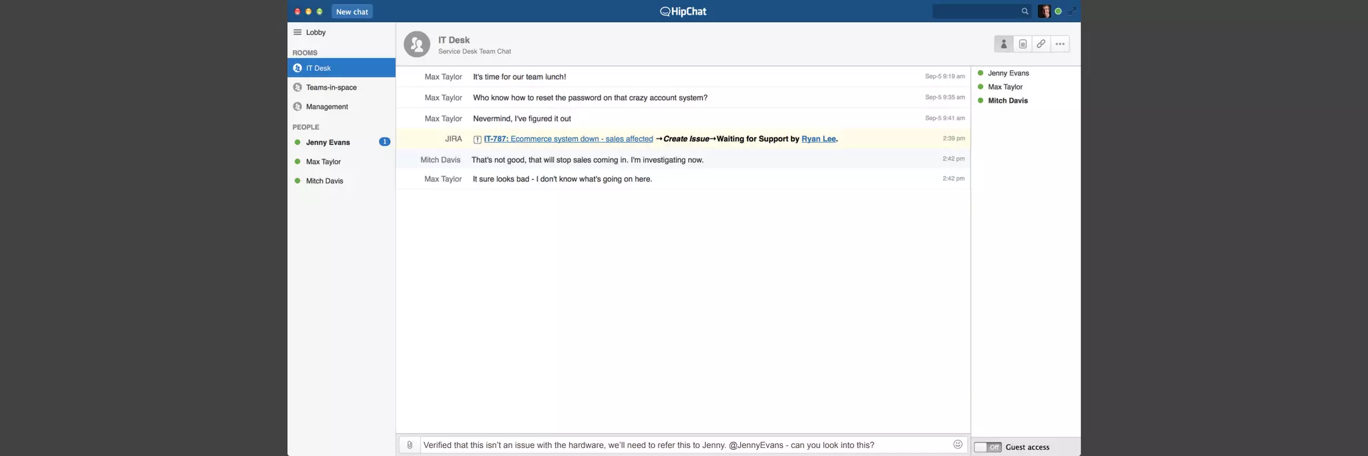Select Max Taylor in the members list
Viewport: 1368px width, 456px height.
[1005, 87]
